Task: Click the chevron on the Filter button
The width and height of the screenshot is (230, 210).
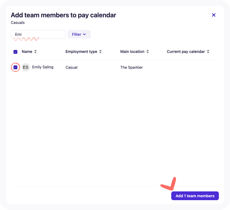Action: 84,34
